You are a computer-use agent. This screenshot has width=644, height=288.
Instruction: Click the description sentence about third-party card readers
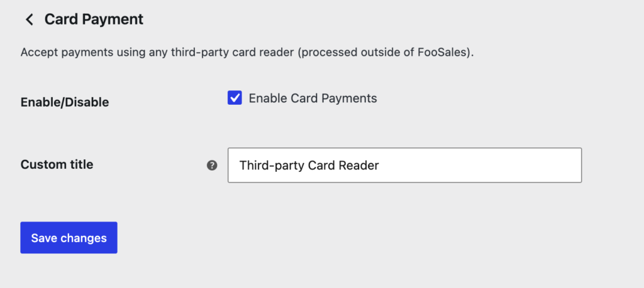(x=247, y=53)
